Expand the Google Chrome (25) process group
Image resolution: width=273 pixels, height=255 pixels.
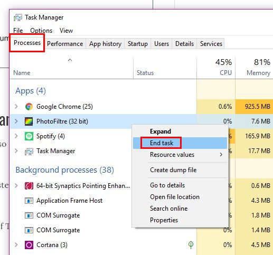click(x=16, y=106)
